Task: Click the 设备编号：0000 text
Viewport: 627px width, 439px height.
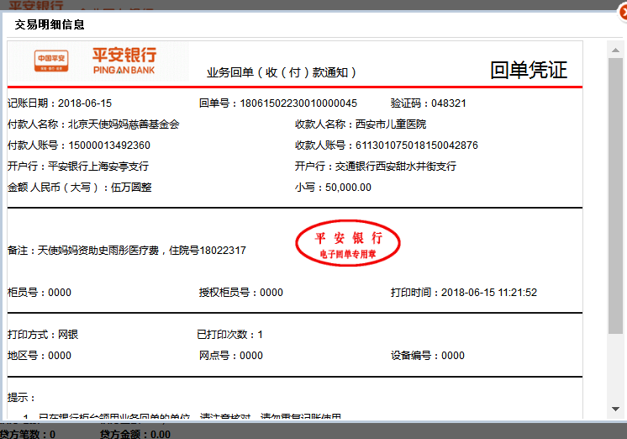Action: [x=428, y=356]
